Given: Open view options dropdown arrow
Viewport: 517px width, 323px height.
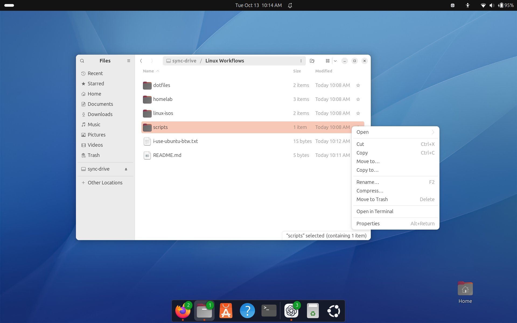Looking at the screenshot, I should pyautogui.click(x=335, y=61).
